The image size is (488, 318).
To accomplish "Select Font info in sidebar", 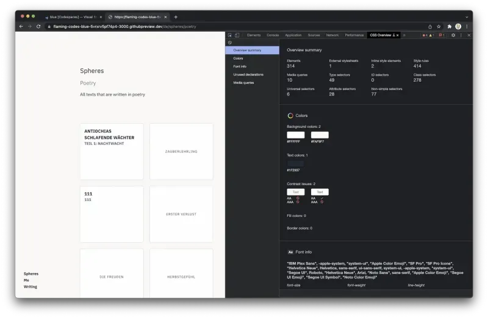I will click(253, 66).
